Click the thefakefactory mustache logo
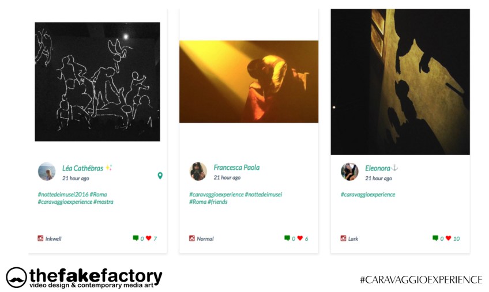The height and width of the screenshot is (292, 489). 16,278
